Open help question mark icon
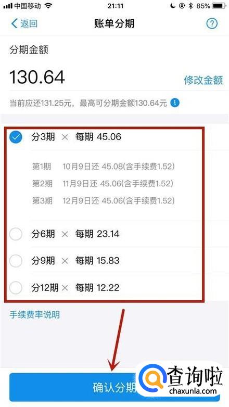229x407 pixels. point(212,23)
